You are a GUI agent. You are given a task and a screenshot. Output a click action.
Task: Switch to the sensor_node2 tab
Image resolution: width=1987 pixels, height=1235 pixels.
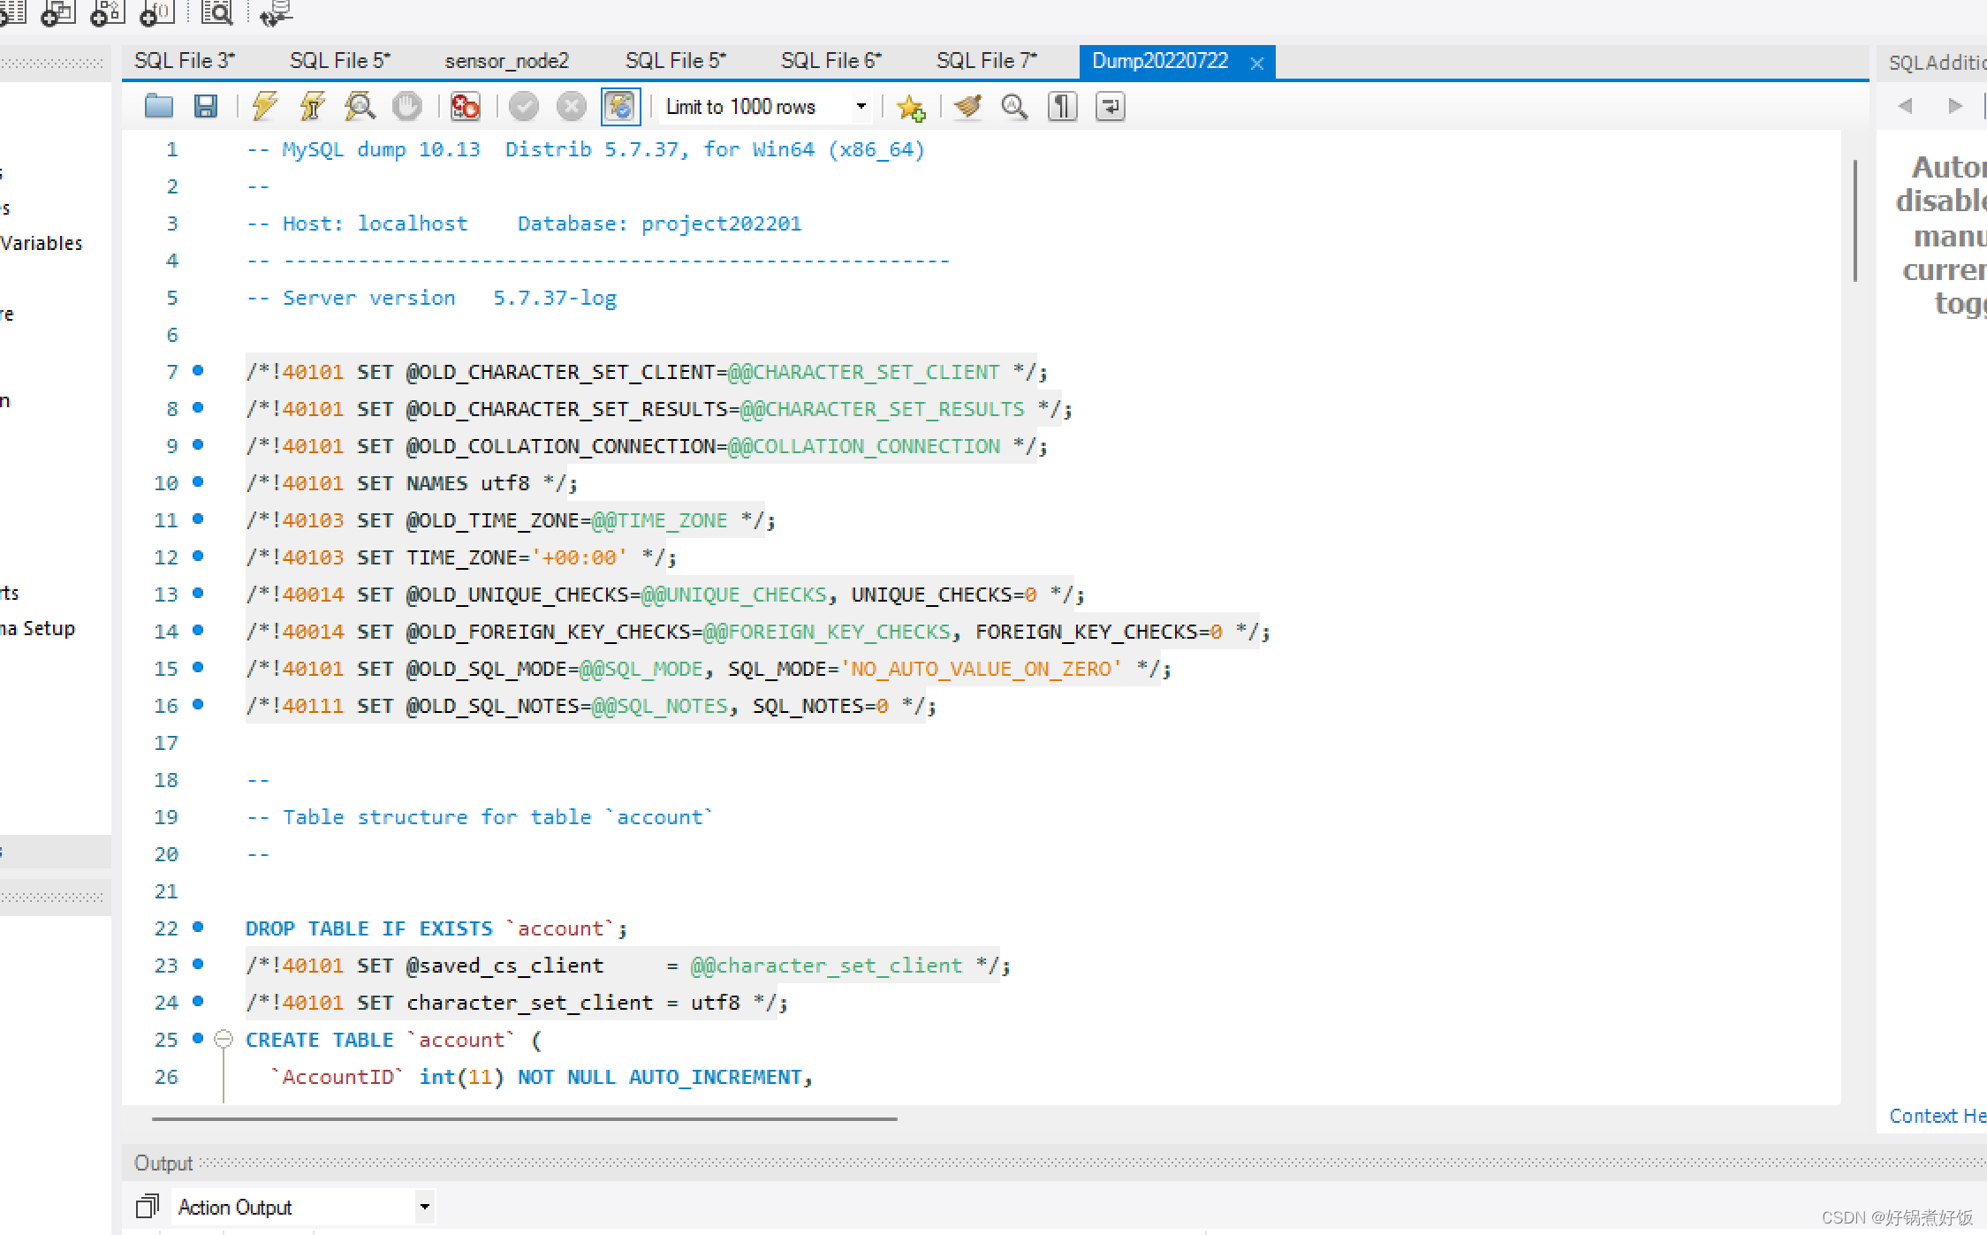(506, 61)
